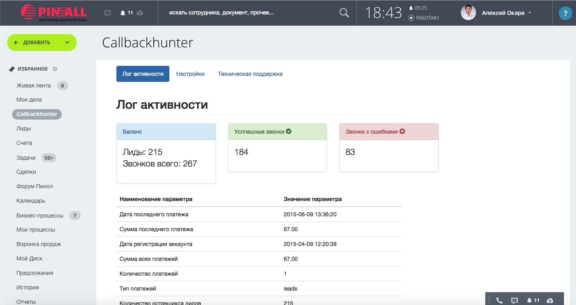Click the Добавить button

pyautogui.click(x=37, y=43)
